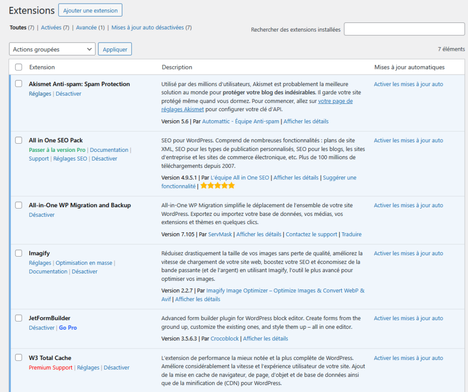Image resolution: width=468 pixels, height=392 pixels.
Task: Click Désactiver under JetFormBuilder
Action: point(42,328)
